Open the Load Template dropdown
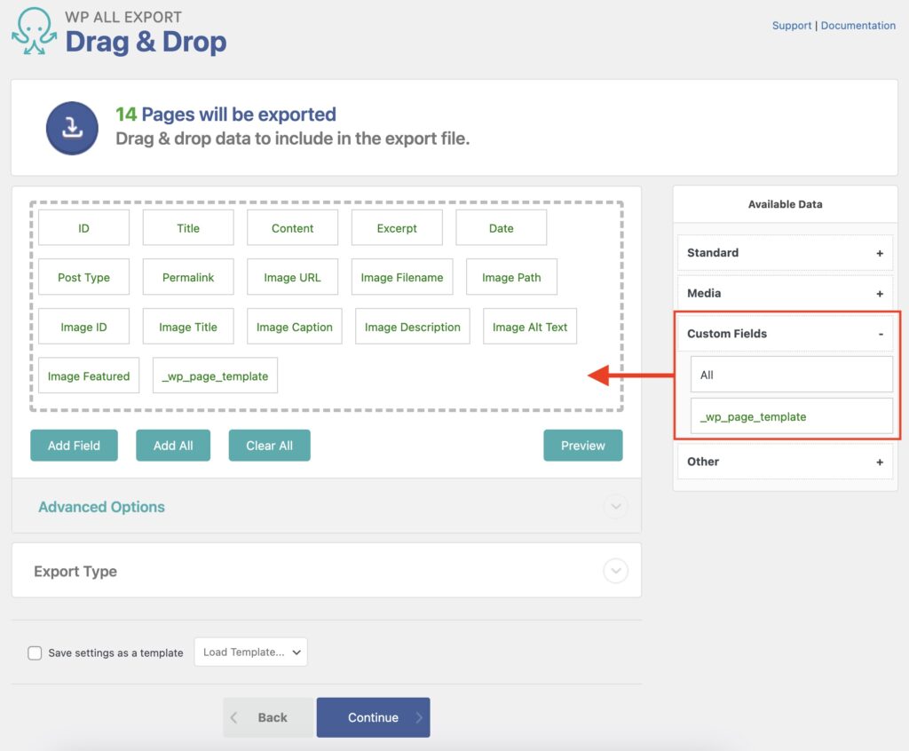The image size is (909, 751). point(250,652)
